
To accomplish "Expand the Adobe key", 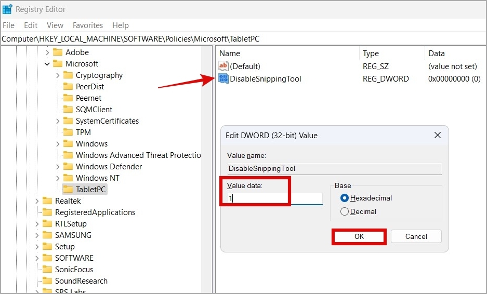I will [x=47, y=52].
